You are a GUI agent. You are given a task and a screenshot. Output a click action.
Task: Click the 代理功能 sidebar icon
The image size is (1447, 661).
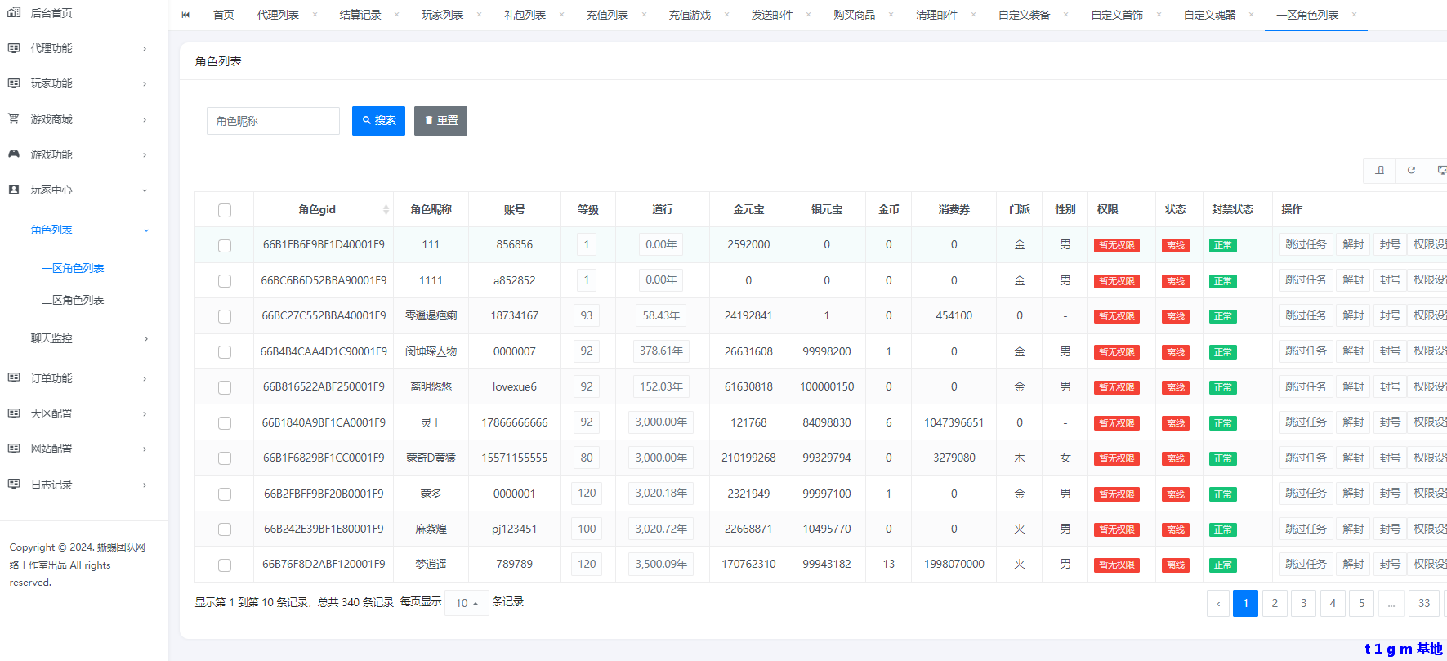tap(14, 48)
